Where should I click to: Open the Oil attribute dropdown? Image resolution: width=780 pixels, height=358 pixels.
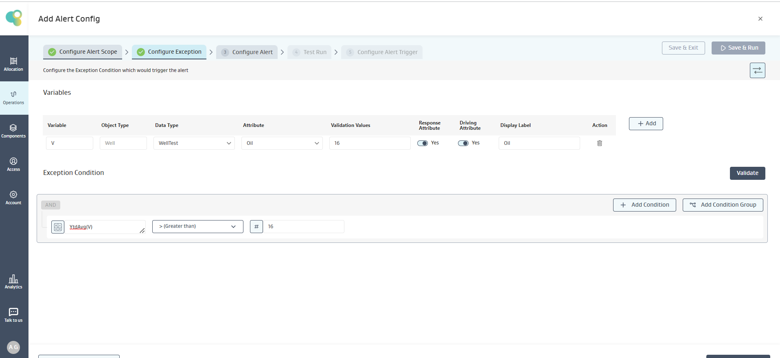coord(282,143)
